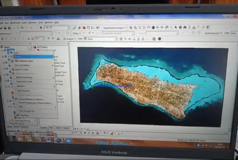Switch to the ArcToolbox Index tab
238x160 pixels.
pyautogui.click(x=51, y=128)
